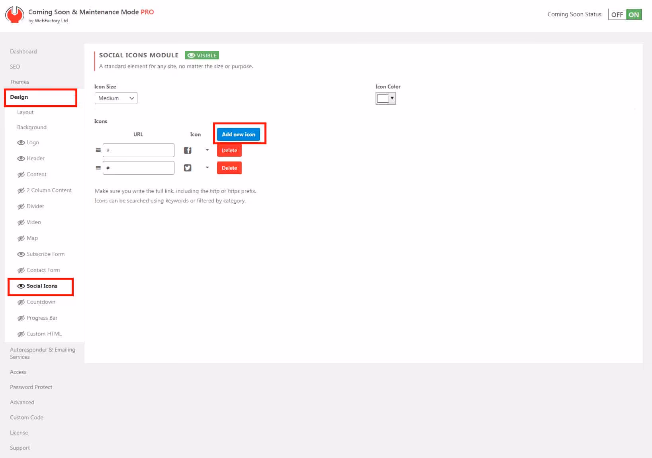Toggle hidden eye next to Countdown
The width and height of the screenshot is (652, 458).
(x=21, y=302)
